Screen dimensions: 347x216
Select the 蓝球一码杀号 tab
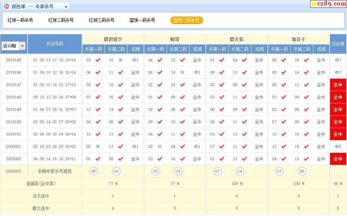[142, 20]
